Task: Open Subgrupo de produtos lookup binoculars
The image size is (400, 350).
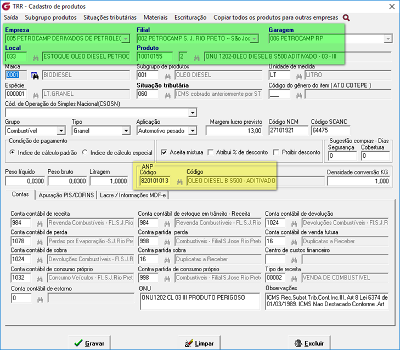Action: tap(167, 76)
